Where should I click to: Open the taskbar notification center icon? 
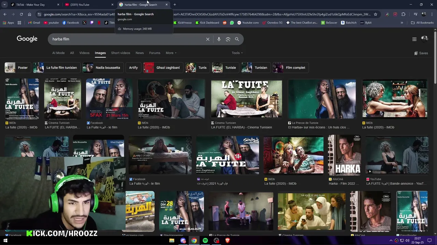[429, 241]
